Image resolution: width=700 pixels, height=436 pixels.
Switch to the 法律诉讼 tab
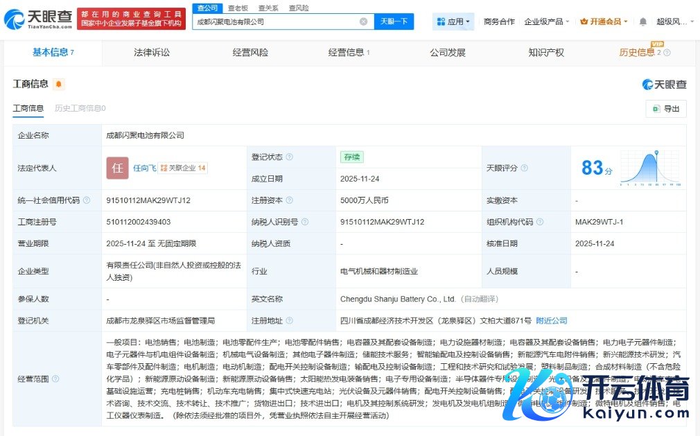[151, 53]
